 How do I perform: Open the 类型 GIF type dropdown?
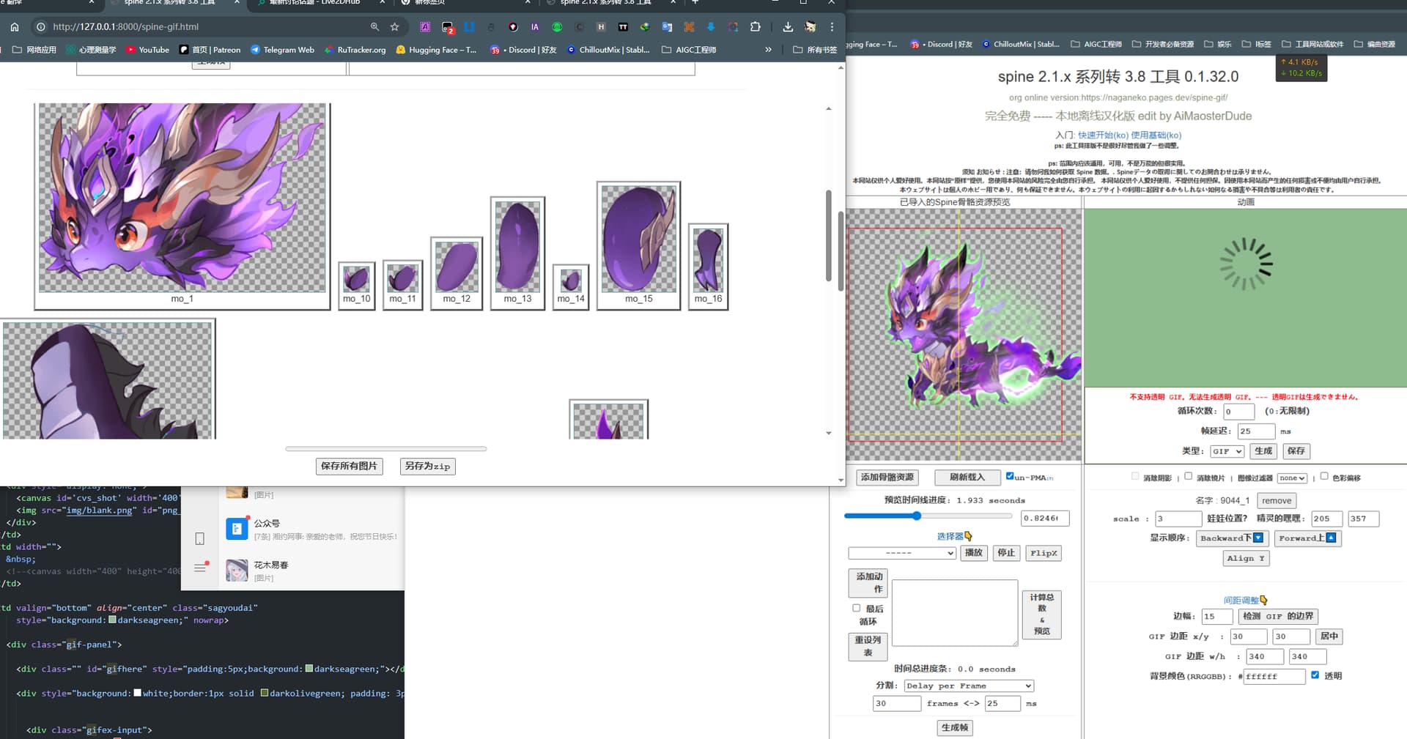click(1227, 451)
